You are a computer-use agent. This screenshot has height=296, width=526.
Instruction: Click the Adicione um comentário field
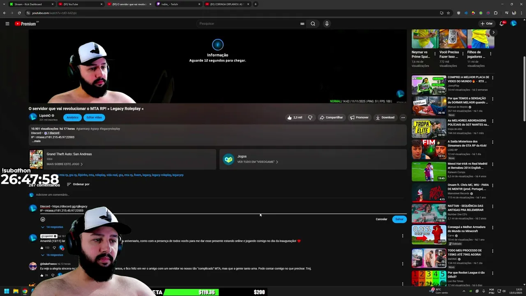219,195
